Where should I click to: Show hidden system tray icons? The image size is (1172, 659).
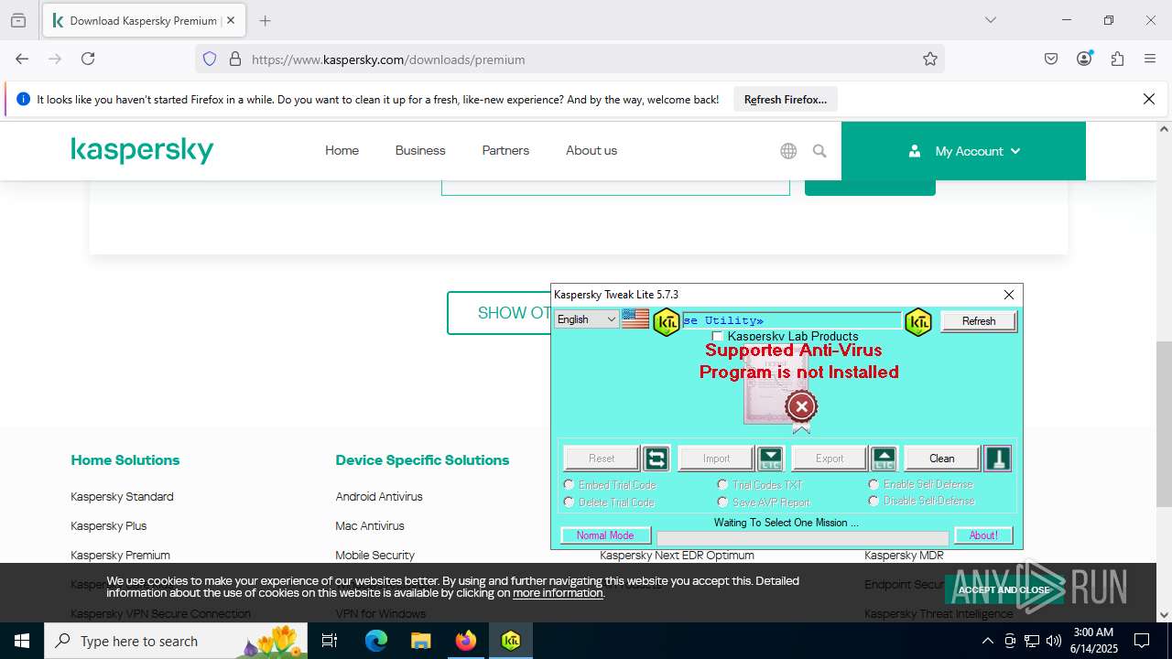point(987,641)
